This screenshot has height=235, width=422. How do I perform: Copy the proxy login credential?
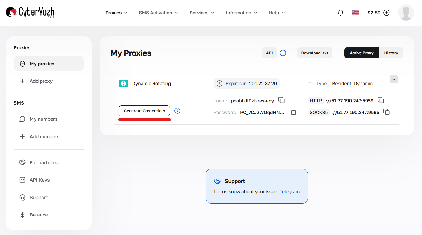(281, 100)
